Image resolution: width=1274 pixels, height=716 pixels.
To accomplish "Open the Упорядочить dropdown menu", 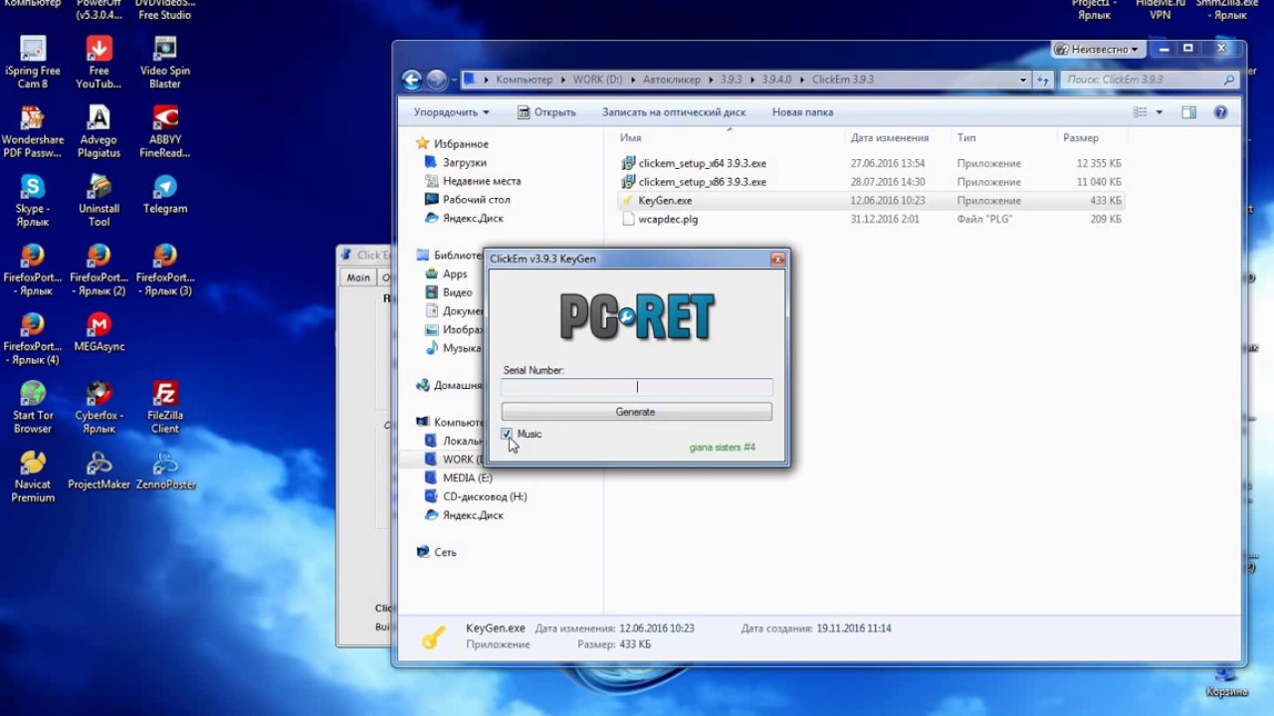I will pos(452,112).
